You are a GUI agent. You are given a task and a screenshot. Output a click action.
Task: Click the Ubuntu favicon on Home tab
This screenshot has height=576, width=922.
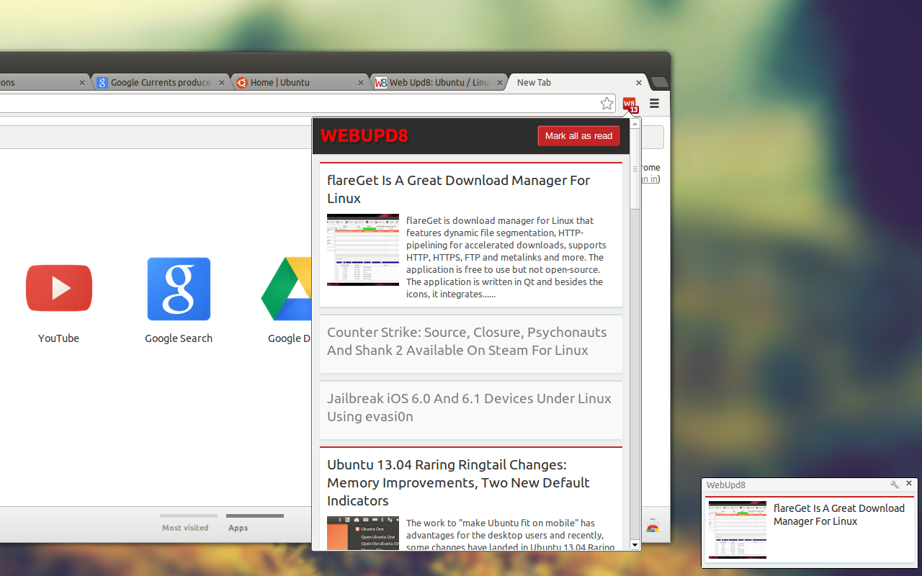point(242,83)
